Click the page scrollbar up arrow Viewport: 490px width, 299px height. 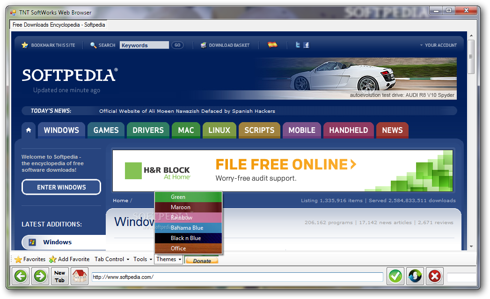pyautogui.click(x=471, y=36)
